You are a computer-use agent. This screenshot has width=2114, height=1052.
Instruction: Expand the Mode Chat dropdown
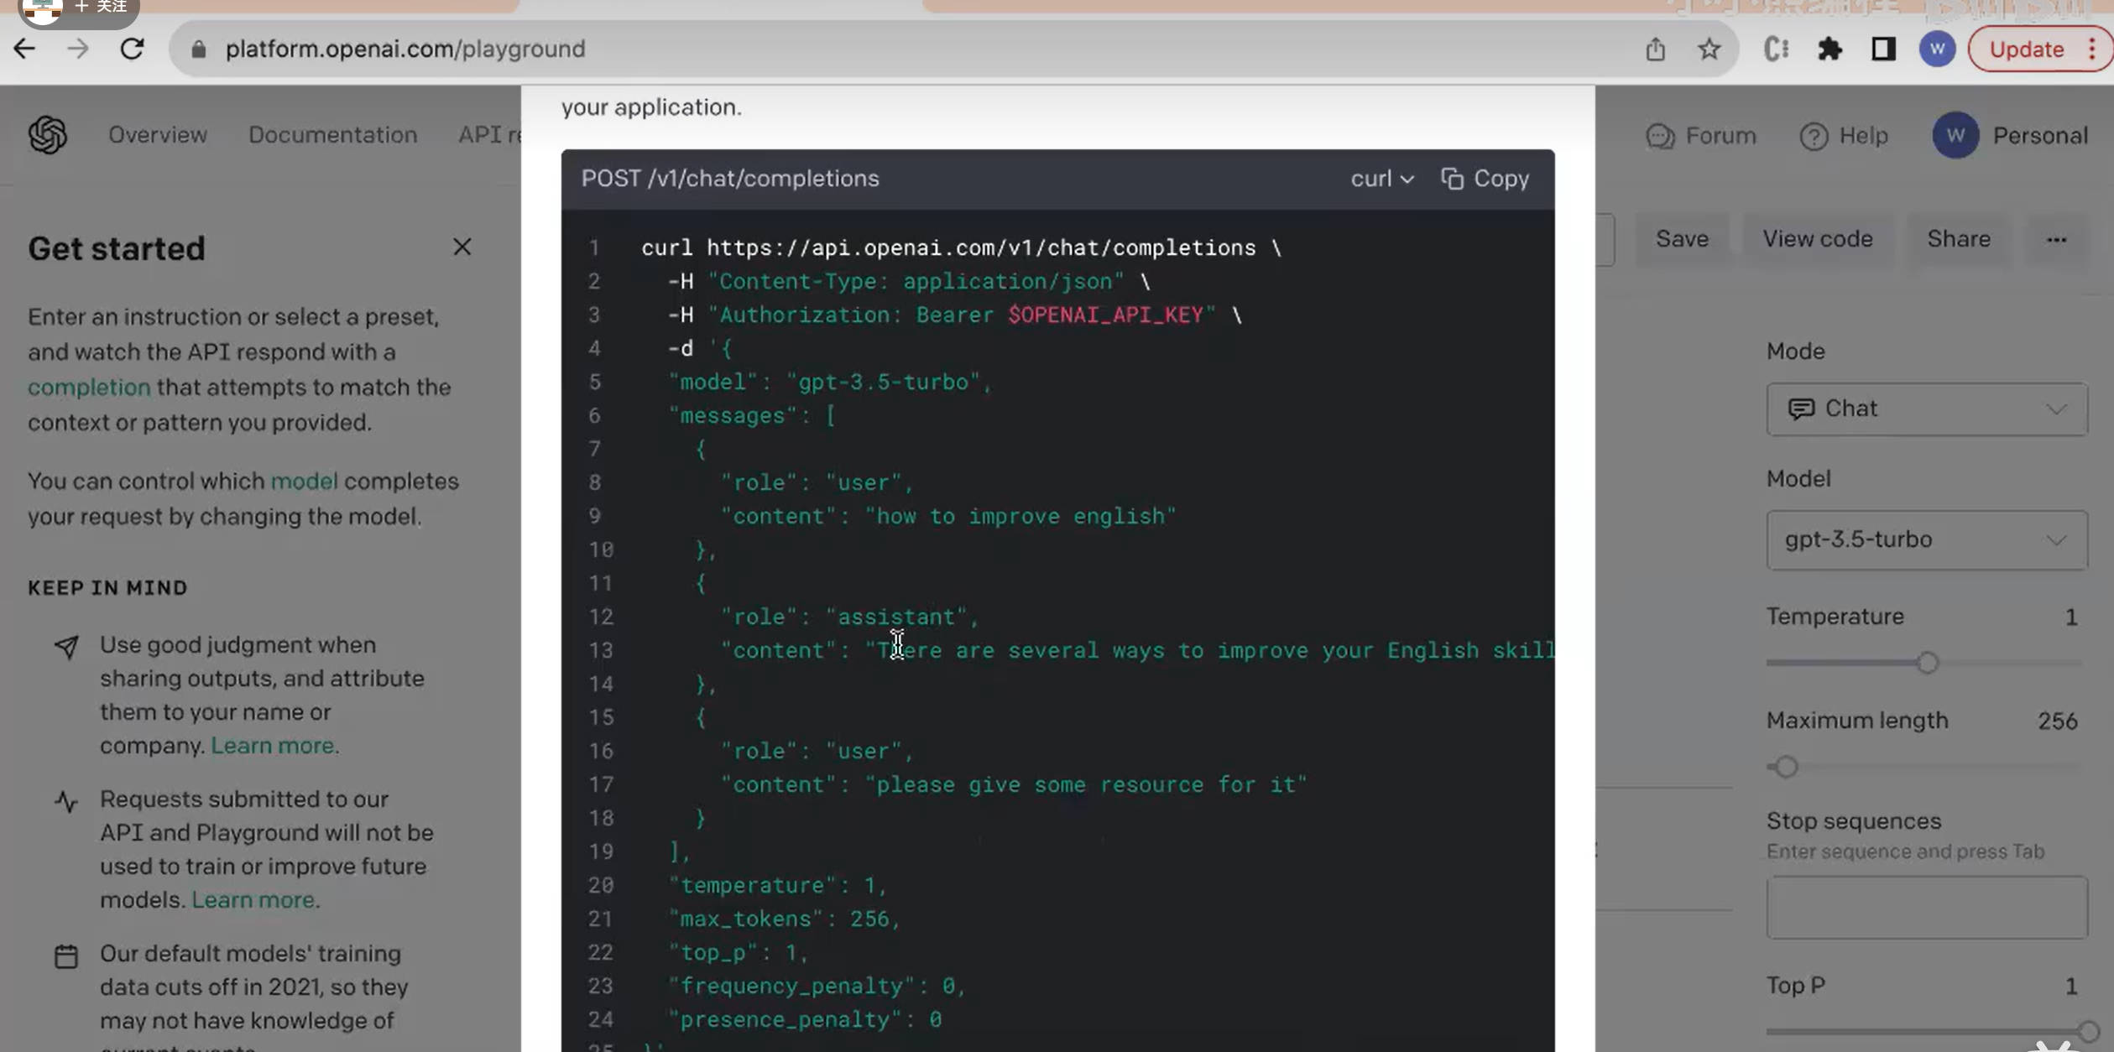pyautogui.click(x=1927, y=409)
